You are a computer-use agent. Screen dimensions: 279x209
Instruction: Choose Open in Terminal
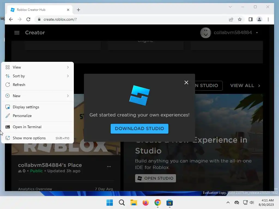[37, 127]
